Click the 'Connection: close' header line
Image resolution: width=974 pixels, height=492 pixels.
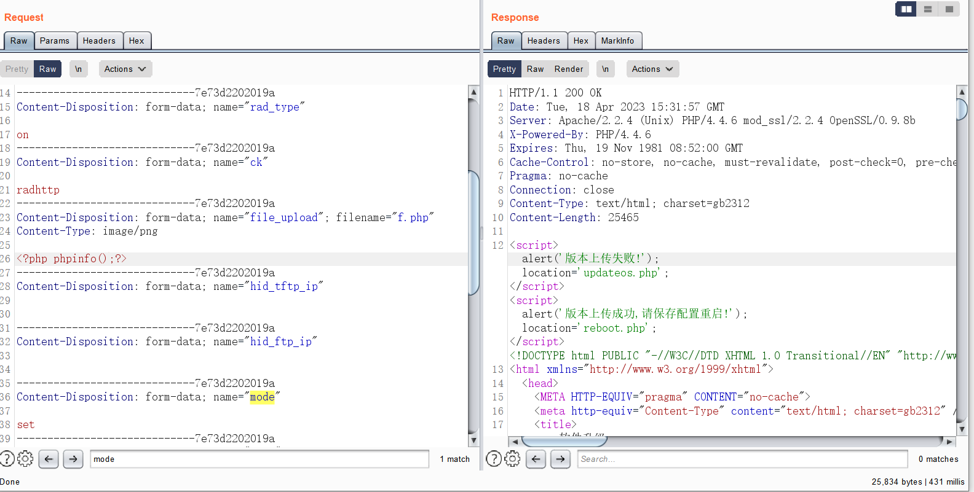[x=561, y=190]
